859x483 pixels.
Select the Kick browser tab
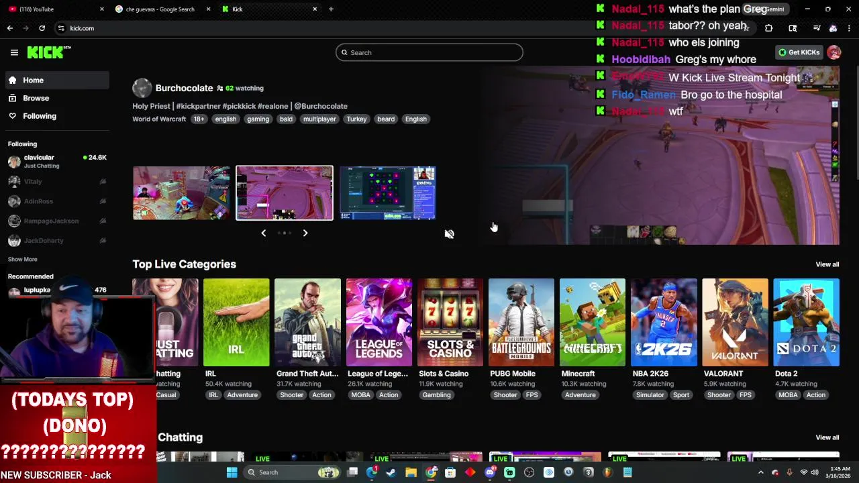click(268, 9)
